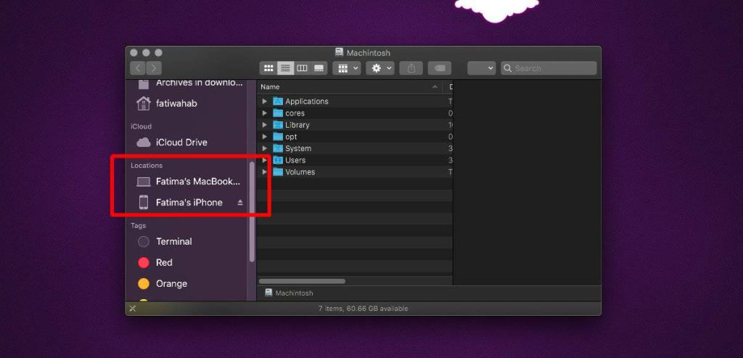The width and height of the screenshot is (743, 358).
Task: Click the disk icon in the title bar
Action: tap(339, 52)
